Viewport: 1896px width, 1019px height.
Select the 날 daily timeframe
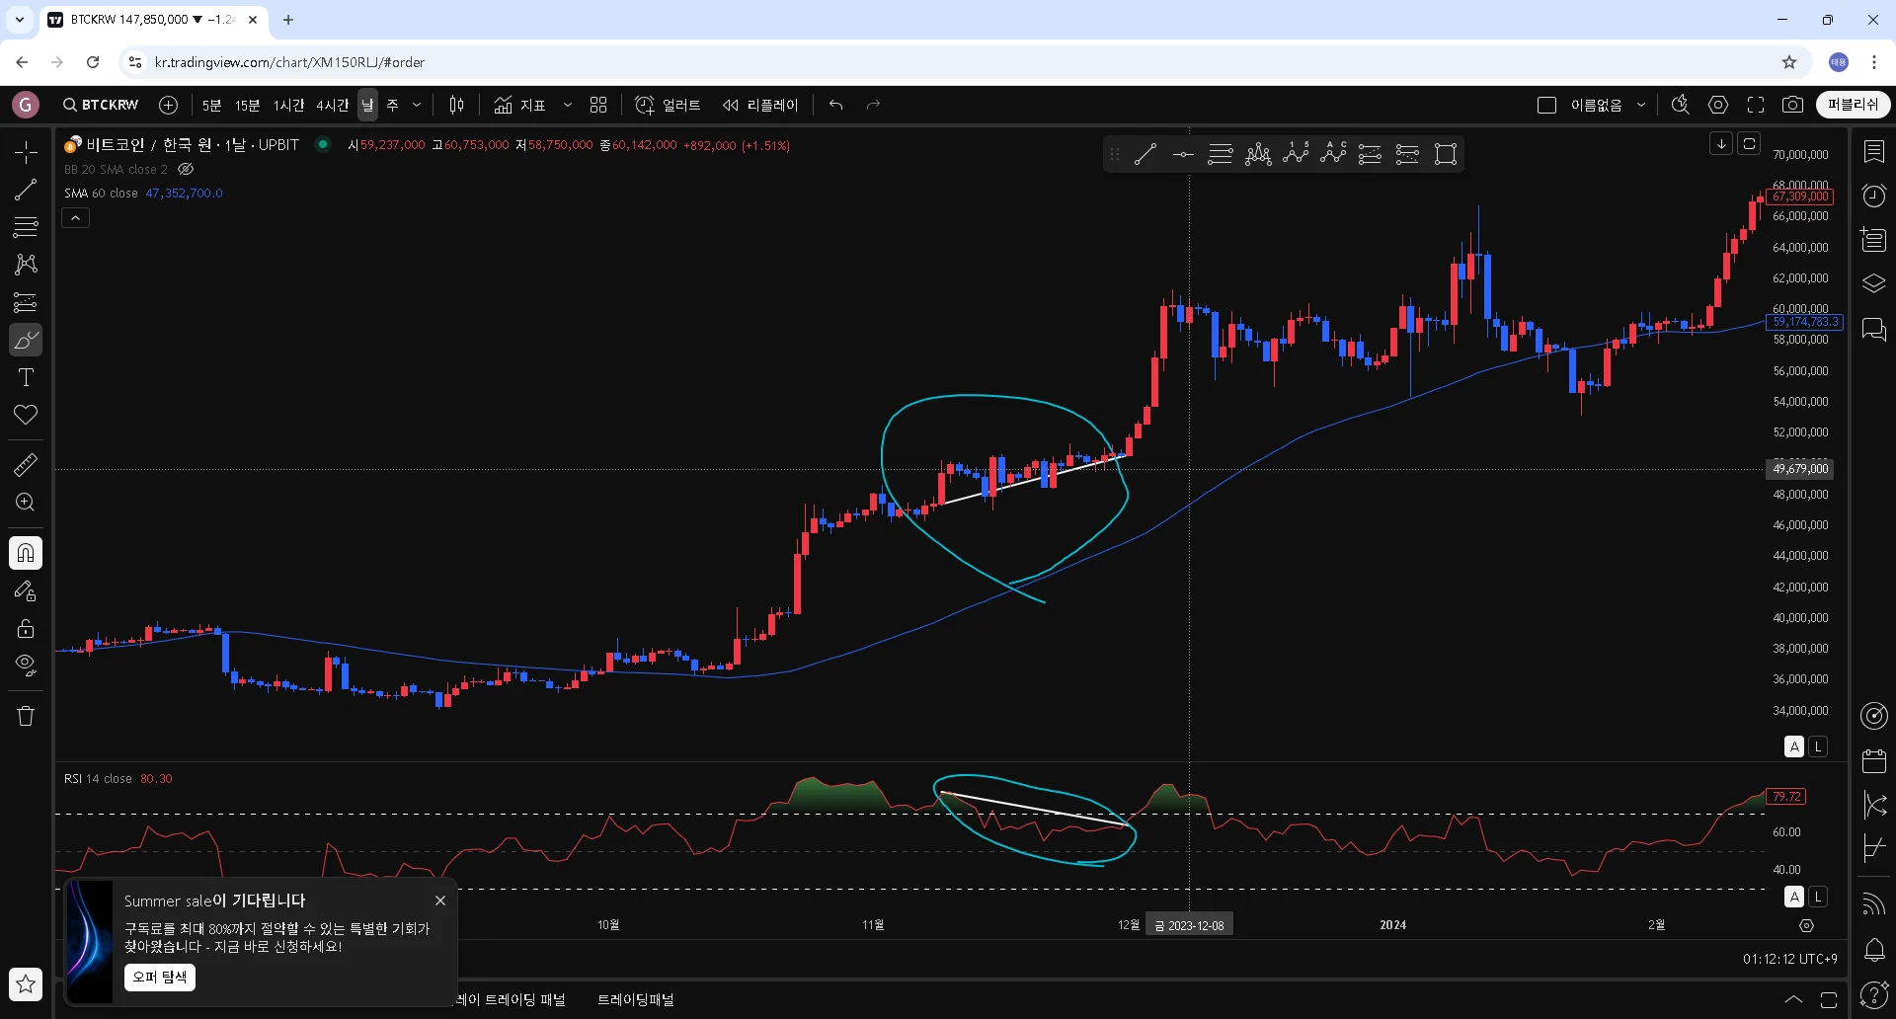[367, 105]
